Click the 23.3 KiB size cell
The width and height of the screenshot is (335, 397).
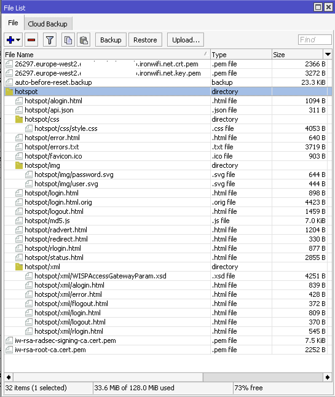tap(313, 82)
